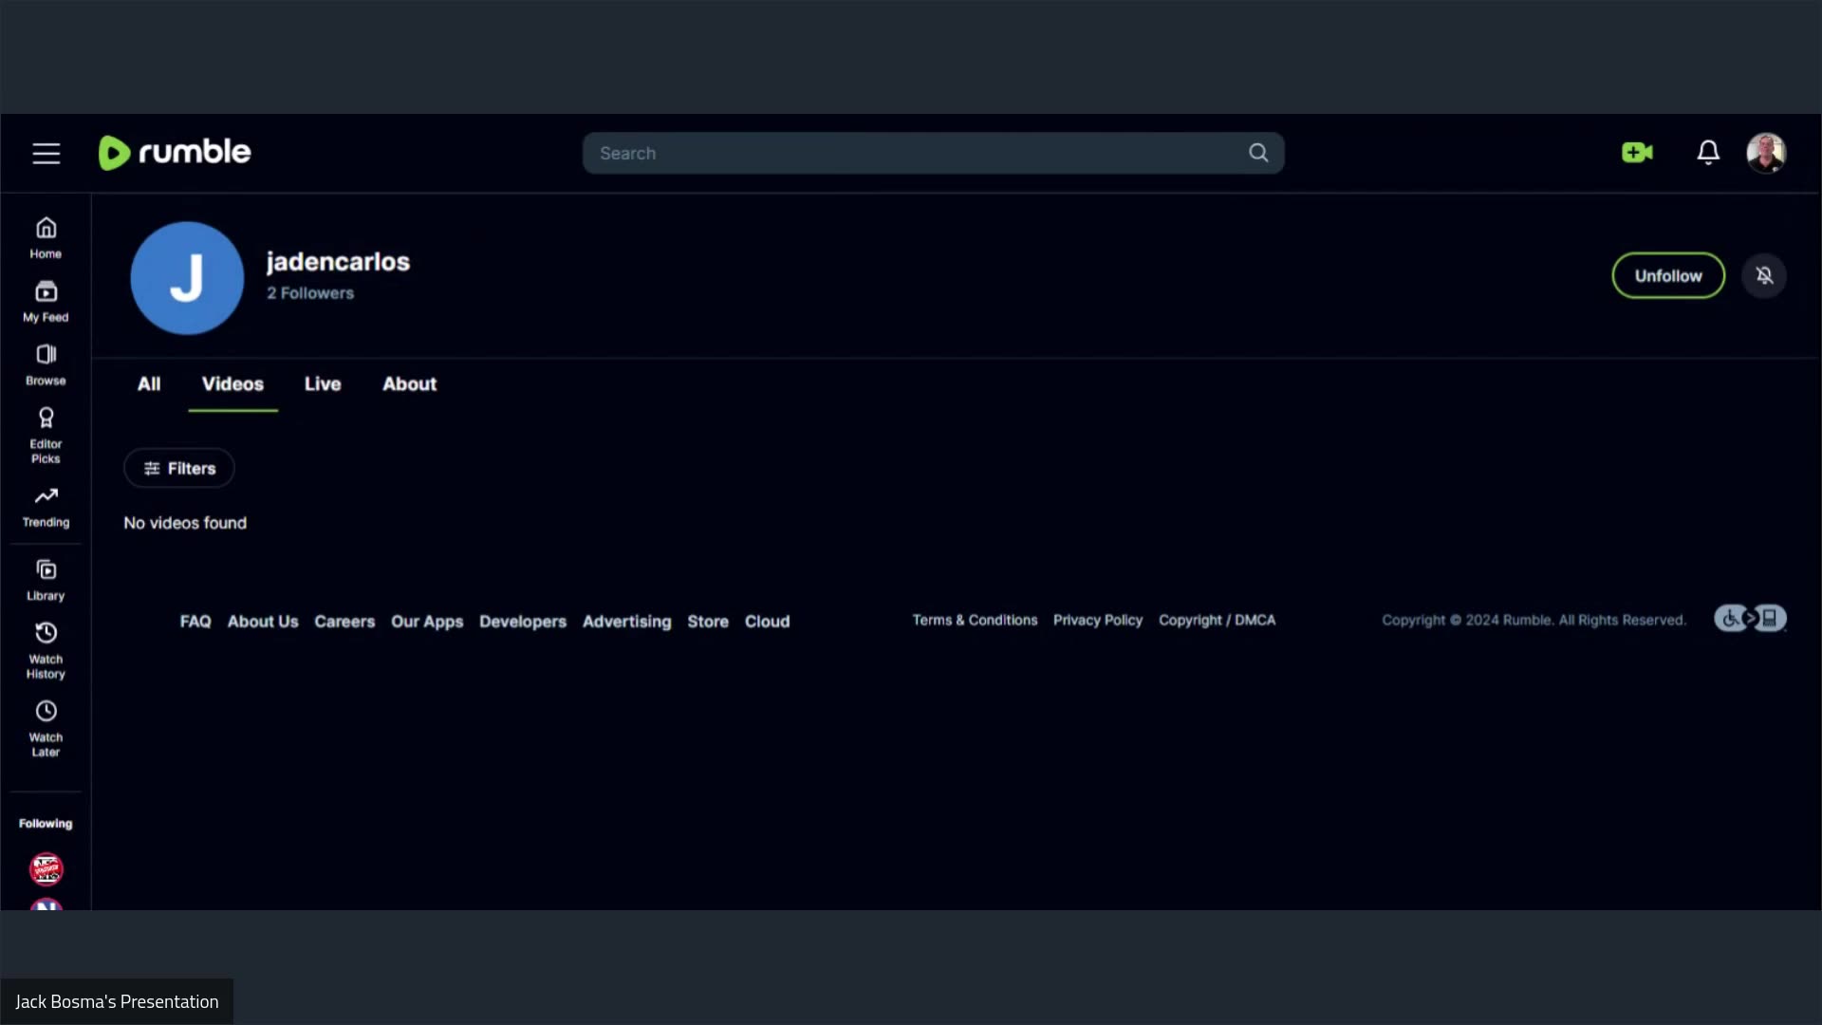
Task: Open the Browse section icon
Action: pos(45,363)
